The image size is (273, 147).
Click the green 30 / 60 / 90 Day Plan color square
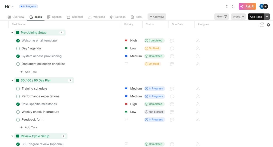18,80
